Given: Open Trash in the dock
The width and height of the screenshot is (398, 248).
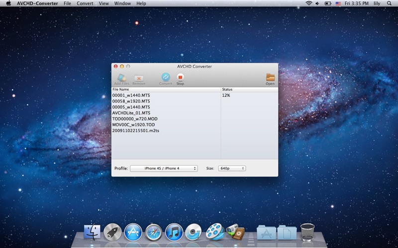Looking at the screenshot, I should tap(307, 232).
